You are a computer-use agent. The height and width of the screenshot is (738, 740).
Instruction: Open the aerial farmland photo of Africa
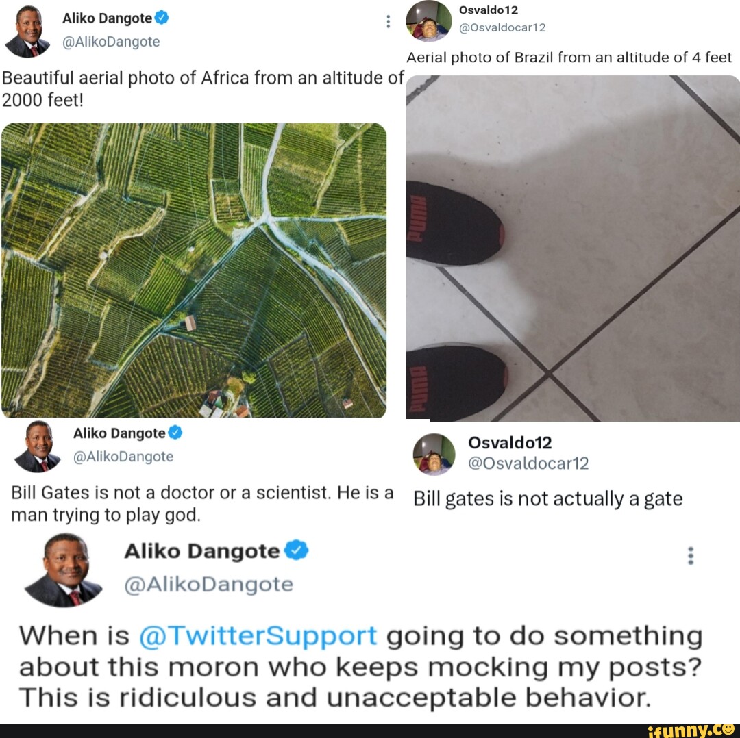tap(194, 270)
